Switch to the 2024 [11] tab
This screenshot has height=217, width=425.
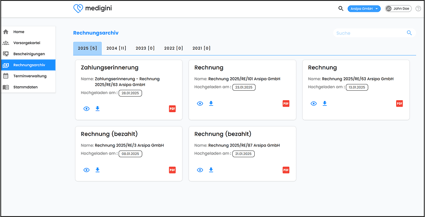116,49
